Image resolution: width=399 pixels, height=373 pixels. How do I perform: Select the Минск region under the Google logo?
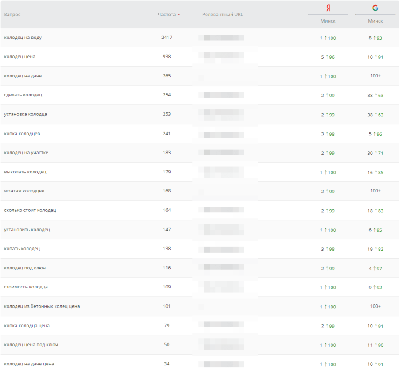(x=375, y=21)
